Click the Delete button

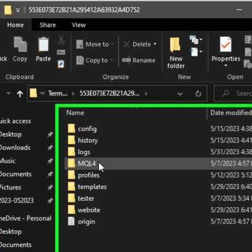137,44
